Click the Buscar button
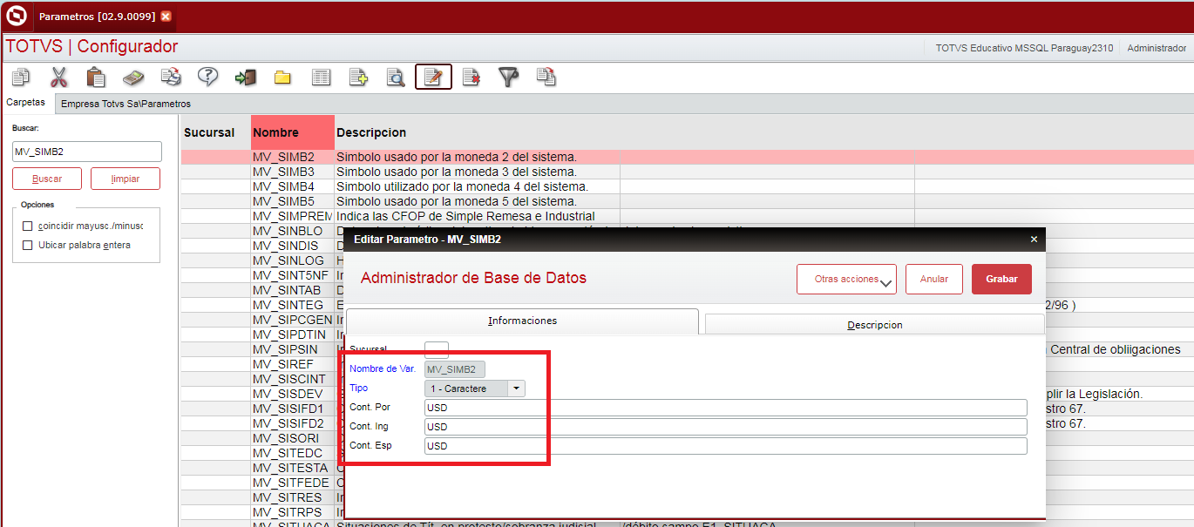Screen dimensions: 1194x527 point(47,179)
